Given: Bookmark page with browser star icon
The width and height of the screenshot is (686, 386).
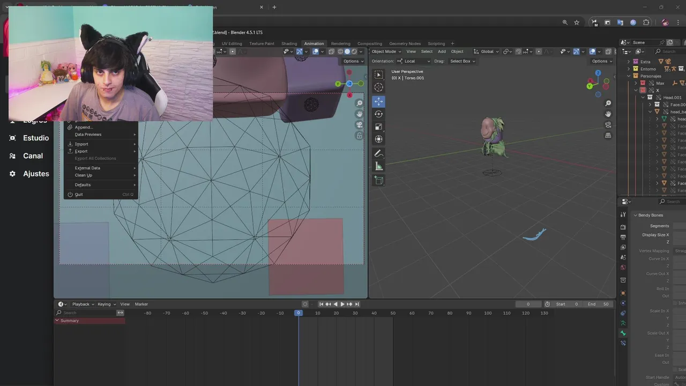Looking at the screenshot, I should point(577,23).
